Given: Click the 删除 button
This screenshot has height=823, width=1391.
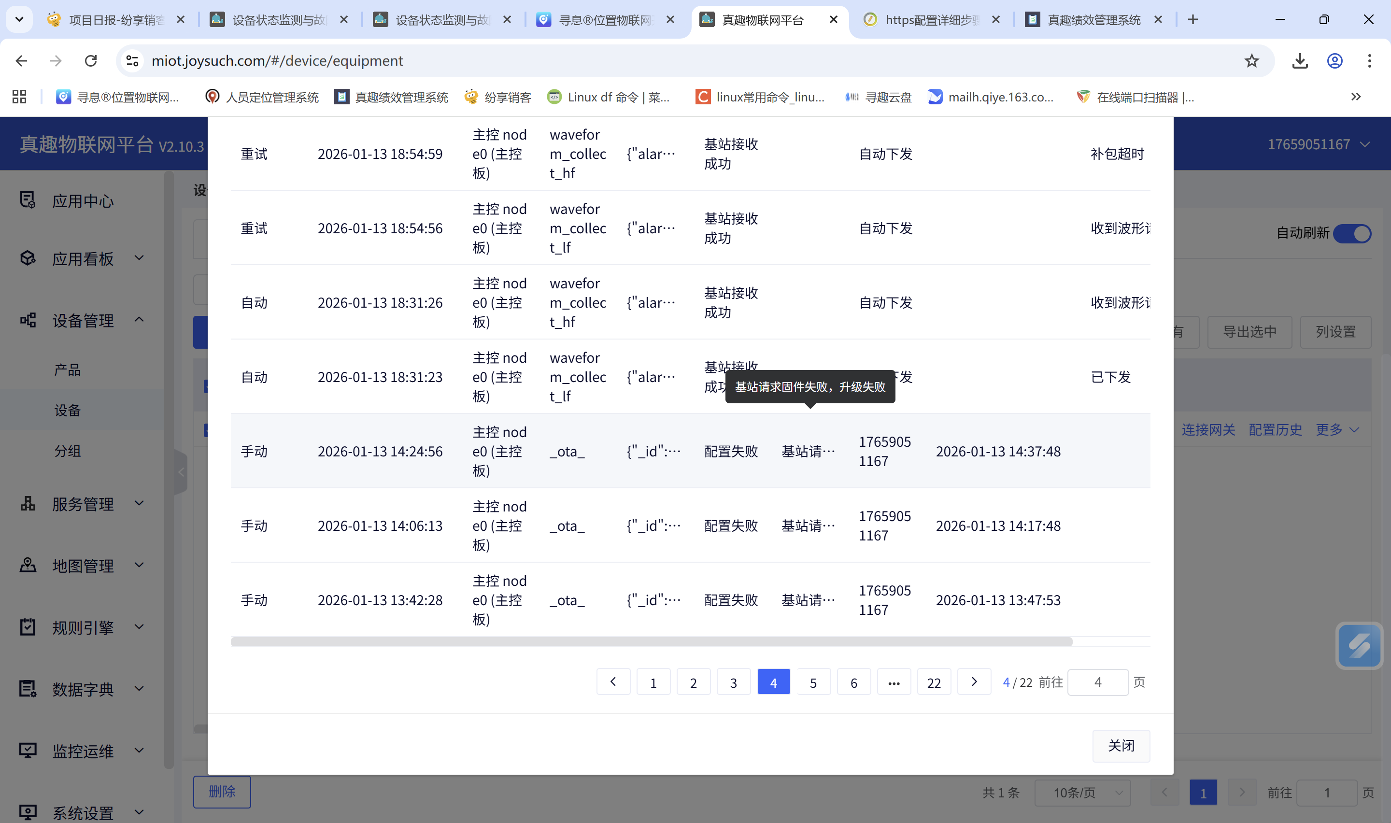Looking at the screenshot, I should (x=222, y=792).
